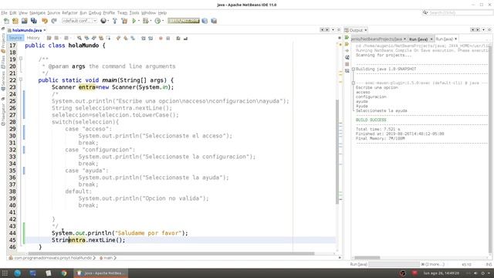The width and height of the screenshot is (494, 278).
Task: Click the Find Selection magnifier icon
Action: point(80,38)
